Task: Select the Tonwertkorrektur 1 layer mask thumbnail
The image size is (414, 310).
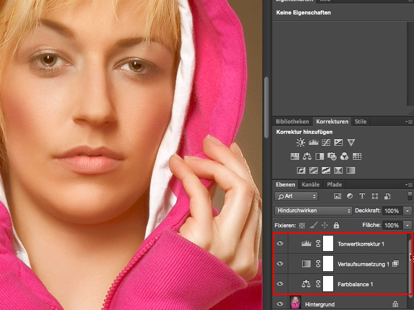Action: [x=328, y=243]
